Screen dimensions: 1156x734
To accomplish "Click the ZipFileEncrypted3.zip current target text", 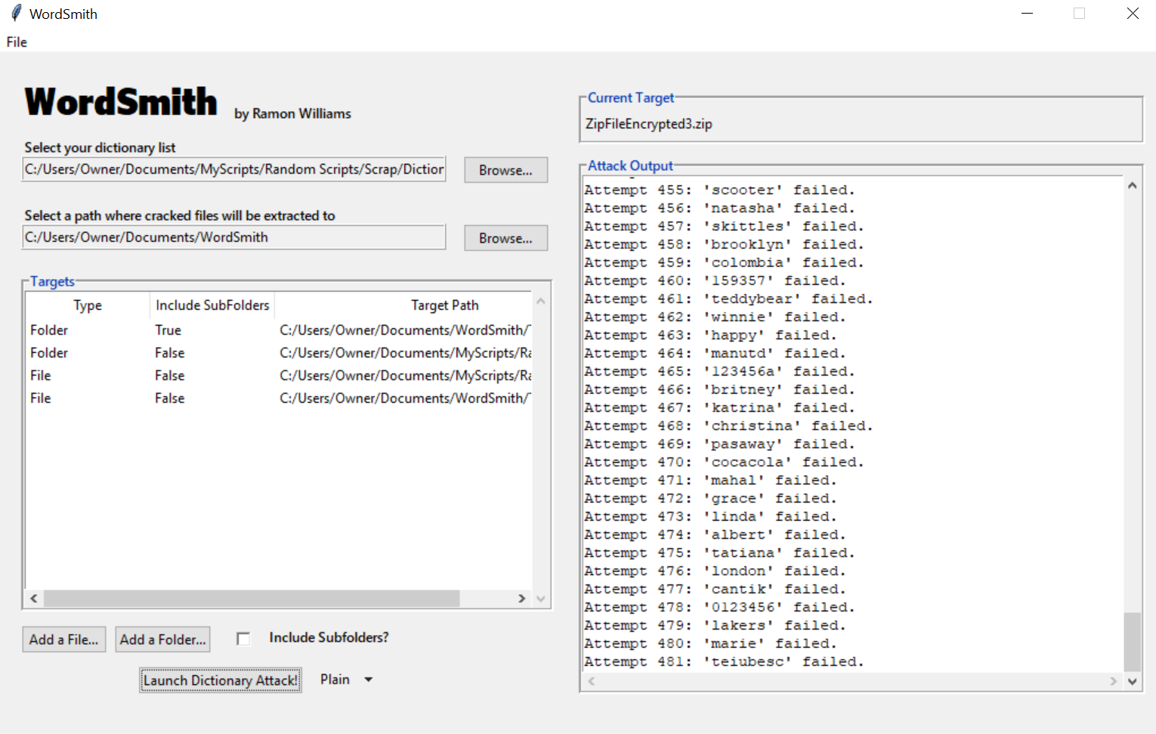I will pos(649,124).
